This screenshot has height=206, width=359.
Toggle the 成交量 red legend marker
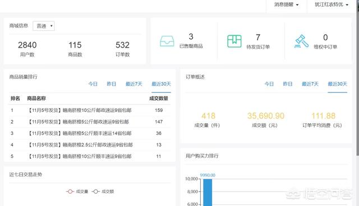point(70,191)
